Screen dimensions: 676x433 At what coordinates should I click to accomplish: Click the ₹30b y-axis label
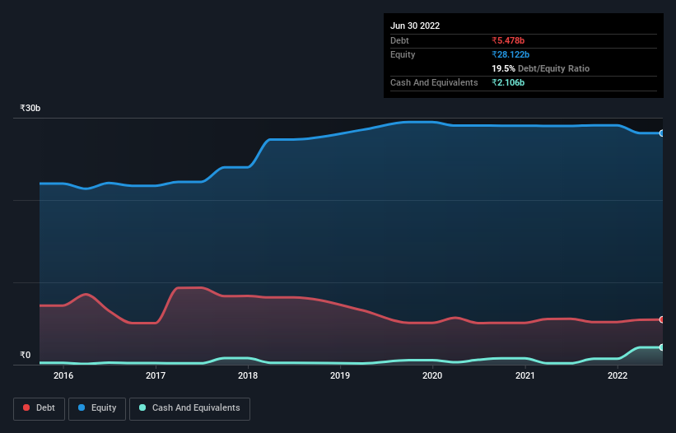[x=30, y=108]
